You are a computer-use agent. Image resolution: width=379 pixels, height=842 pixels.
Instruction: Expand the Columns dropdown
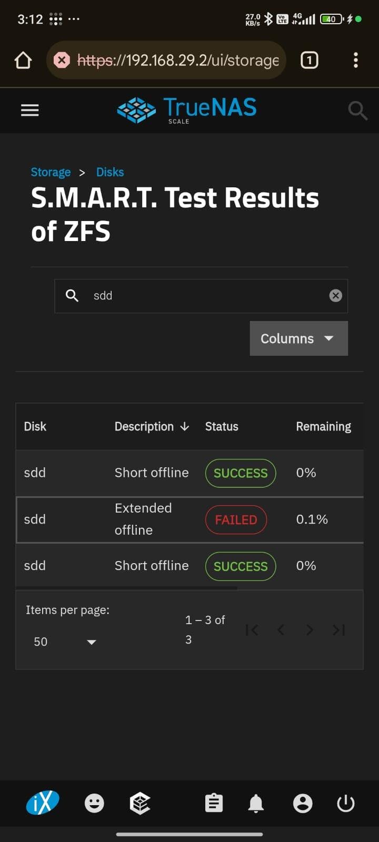pos(298,338)
